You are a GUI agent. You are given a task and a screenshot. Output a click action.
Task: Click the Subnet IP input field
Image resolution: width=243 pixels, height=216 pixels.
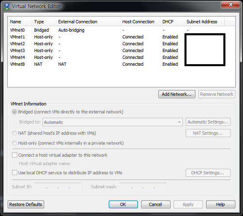coord(58,186)
